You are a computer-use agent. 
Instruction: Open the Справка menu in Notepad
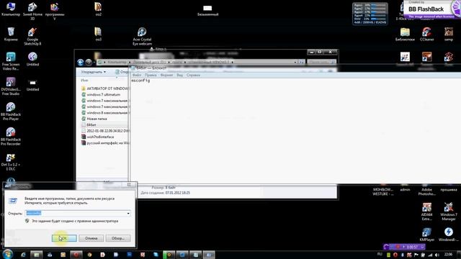[193, 75]
